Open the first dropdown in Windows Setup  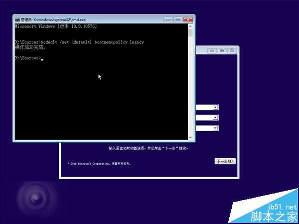[x=215, y=108]
